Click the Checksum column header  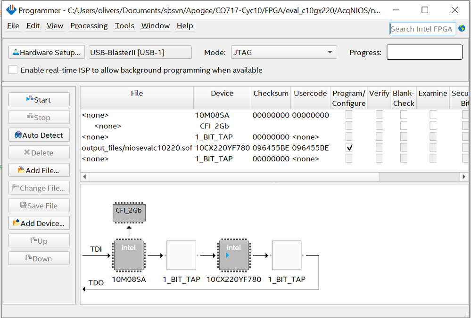(271, 98)
